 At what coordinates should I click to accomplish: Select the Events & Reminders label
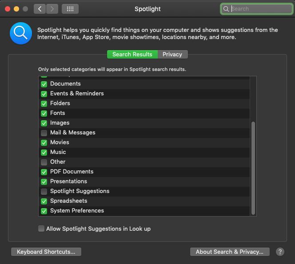click(77, 93)
